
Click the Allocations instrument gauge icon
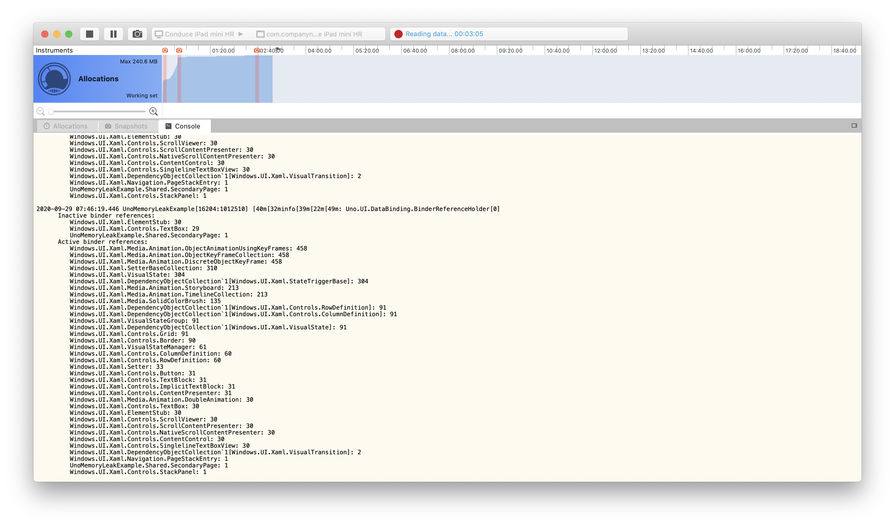[x=54, y=79]
